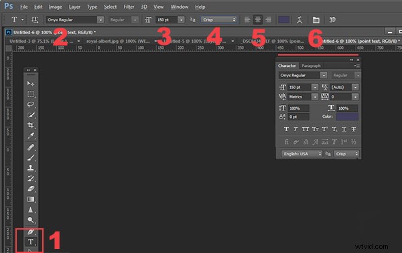Enable fractions OpenType option
Viewport: 402px width, 253px height.
pos(354,142)
